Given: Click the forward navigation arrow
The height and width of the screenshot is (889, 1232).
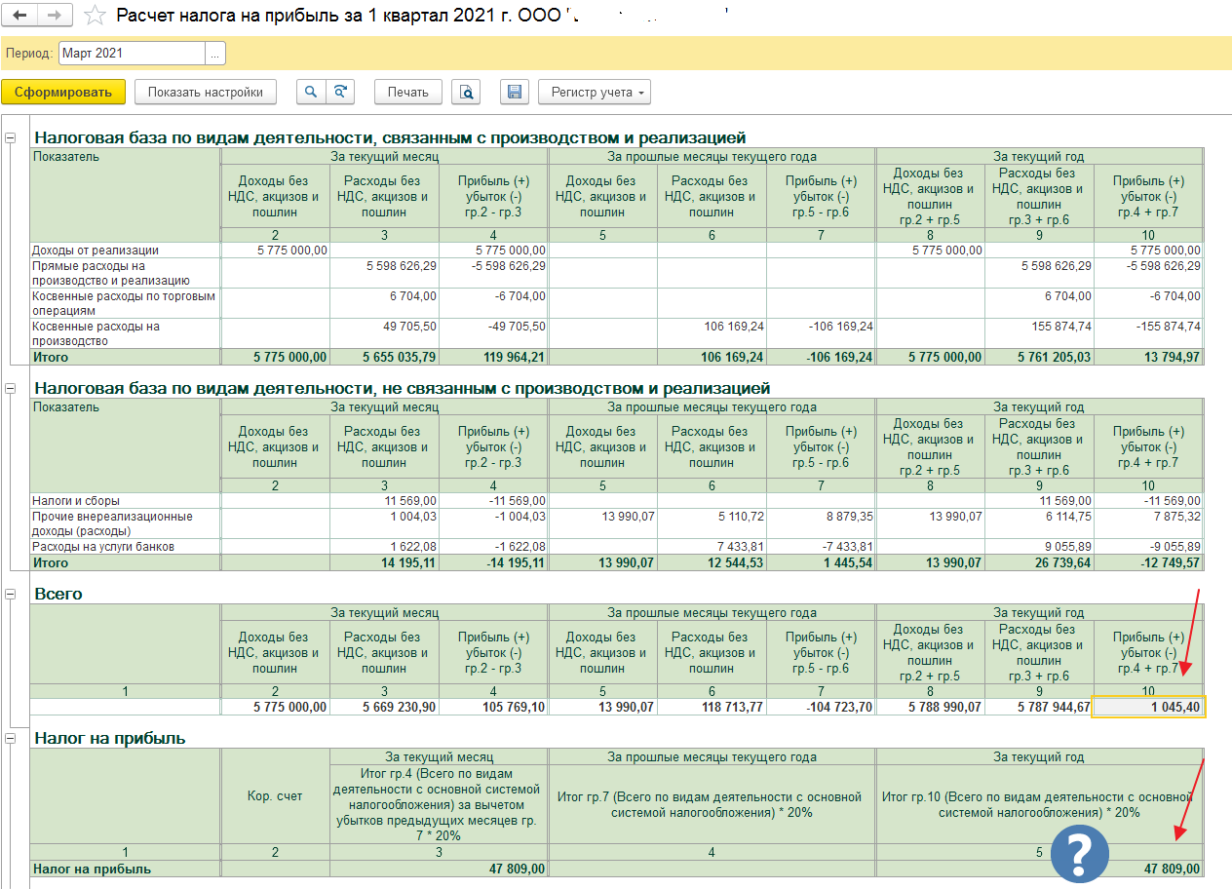Looking at the screenshot, I should (55, 16).
